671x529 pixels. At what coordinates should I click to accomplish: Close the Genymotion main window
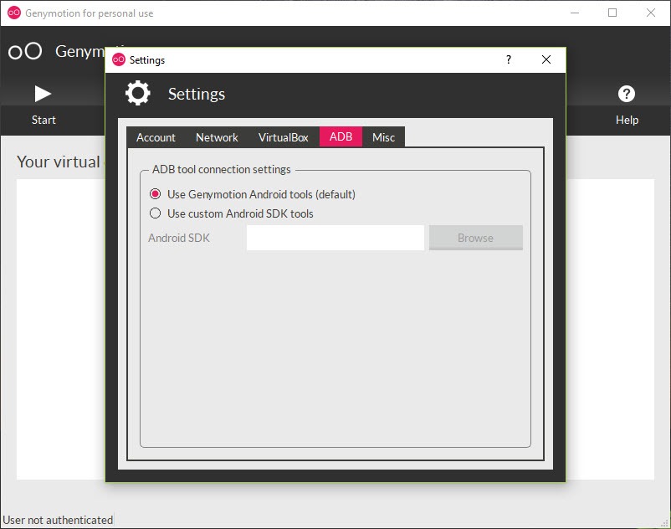pyautogui.click(x=650, y=13)
